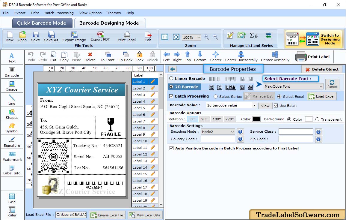Select the Watermark tool
The height and width of the screenshot is (220, 346).
tap(12, 156)
